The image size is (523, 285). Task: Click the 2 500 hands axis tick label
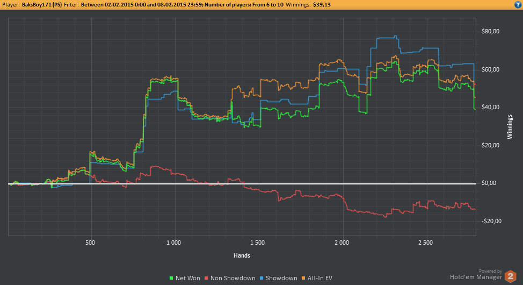click(x=426, y=243)
